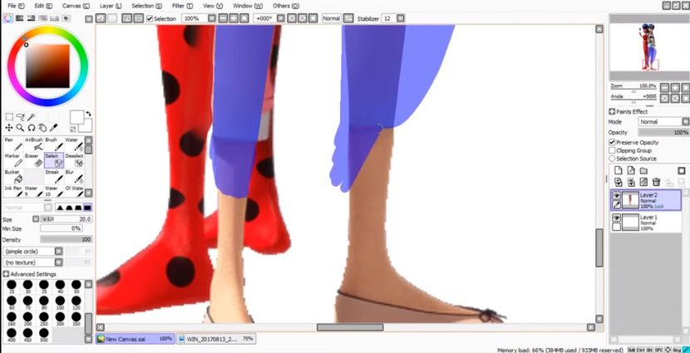The image size is (690, 353).
Task: Expand the Advanced Settings section
Action: [x=7, y=273]
